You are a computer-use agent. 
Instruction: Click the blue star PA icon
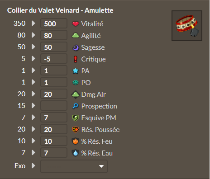pyautogui.click(x=76, y=71)
